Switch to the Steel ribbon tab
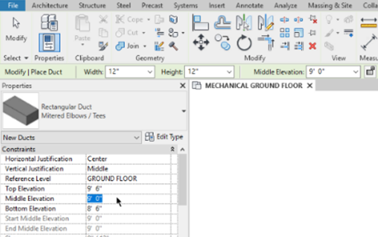 pyautogui.click(x=123, y=5)
